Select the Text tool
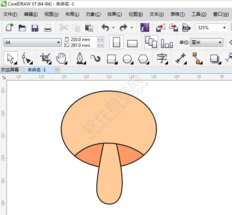This screenshot has height=215, width=232. 161,58
